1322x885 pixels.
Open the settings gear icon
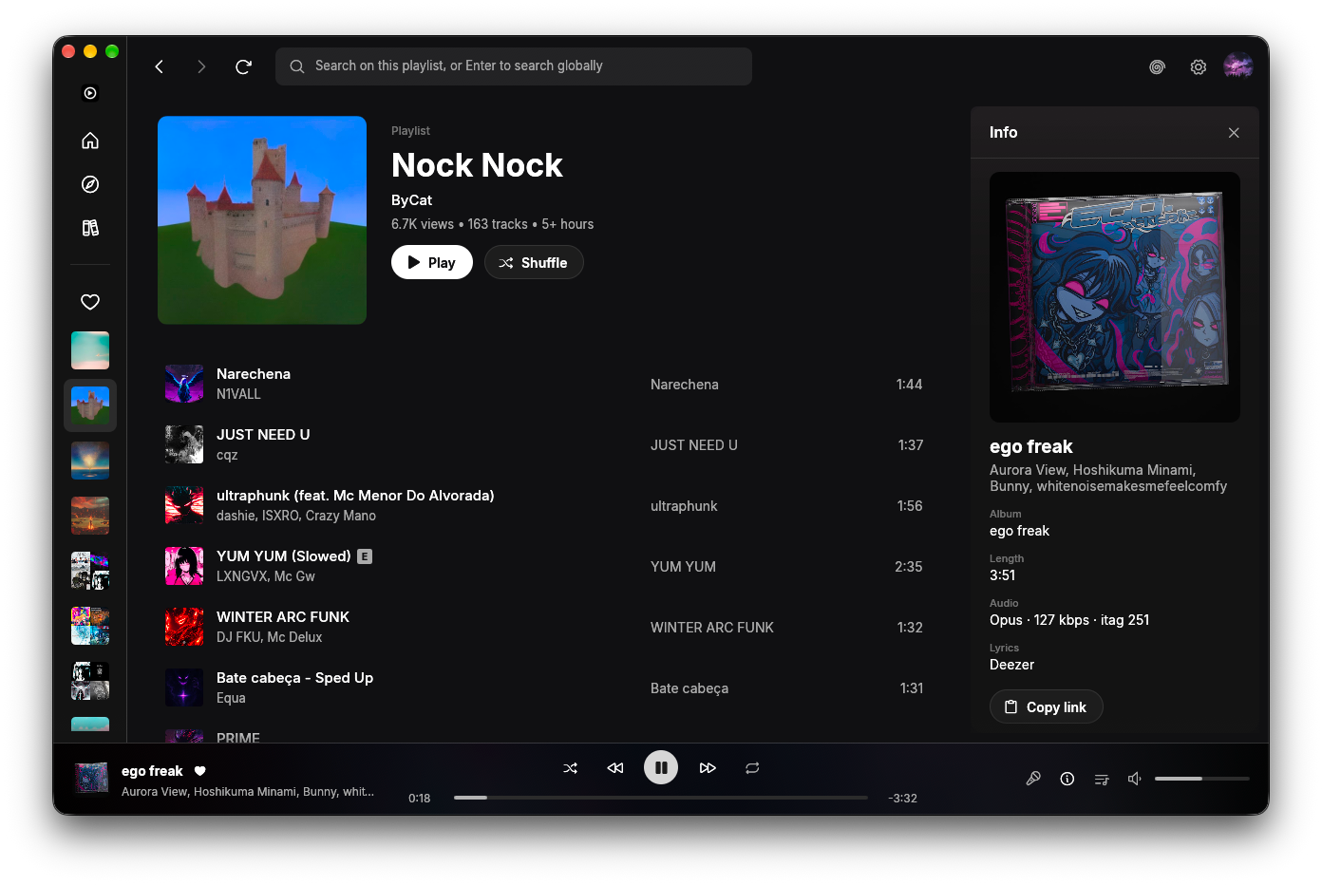tap(1199, 66)
